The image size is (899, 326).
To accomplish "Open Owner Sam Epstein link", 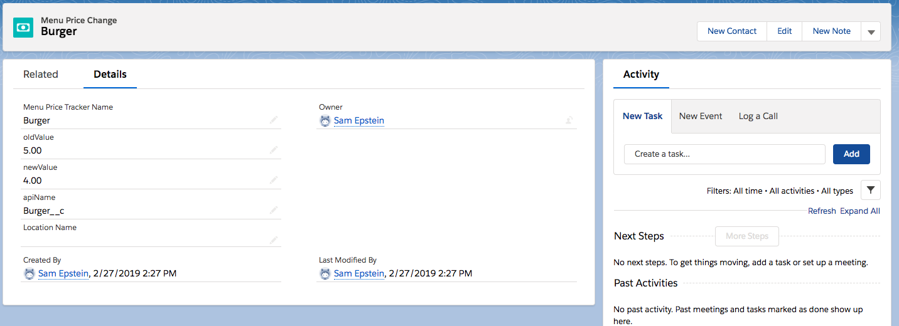I will 359,120.
